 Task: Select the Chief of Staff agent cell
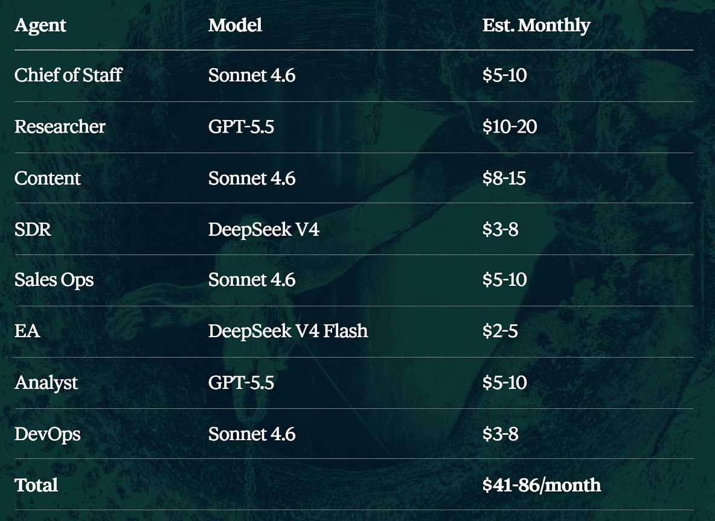(x=68, y=75)
